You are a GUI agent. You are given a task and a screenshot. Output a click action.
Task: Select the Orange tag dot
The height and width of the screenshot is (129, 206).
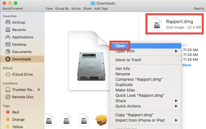coord(8,119)
